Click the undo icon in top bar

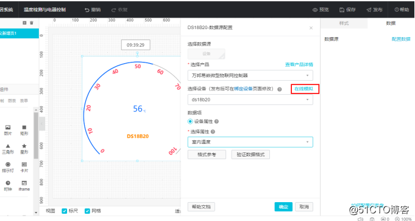[87, 10]
